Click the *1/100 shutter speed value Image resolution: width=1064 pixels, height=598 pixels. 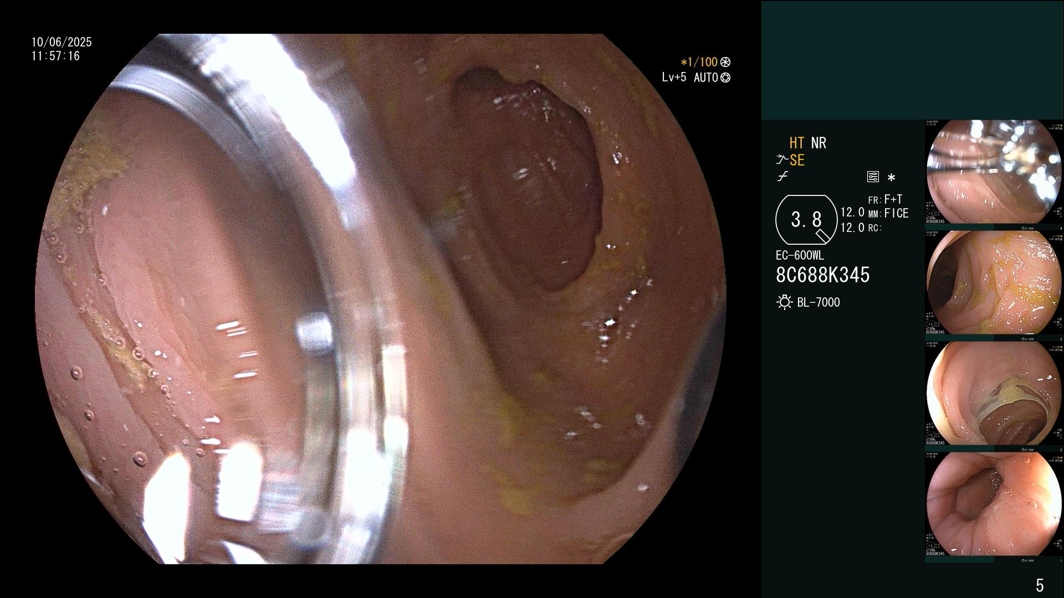click(x=699, y=63)
